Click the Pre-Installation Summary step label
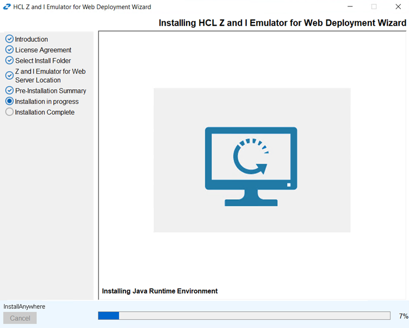This screenshot has height=328, width=409. (51, 91)
